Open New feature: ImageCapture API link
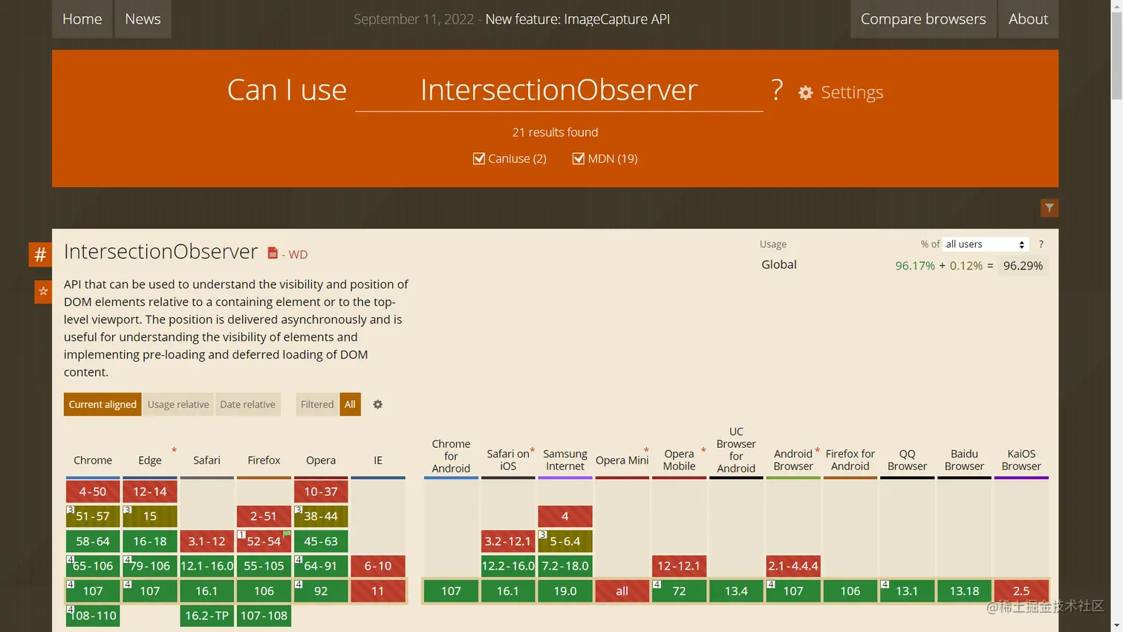 577,19
